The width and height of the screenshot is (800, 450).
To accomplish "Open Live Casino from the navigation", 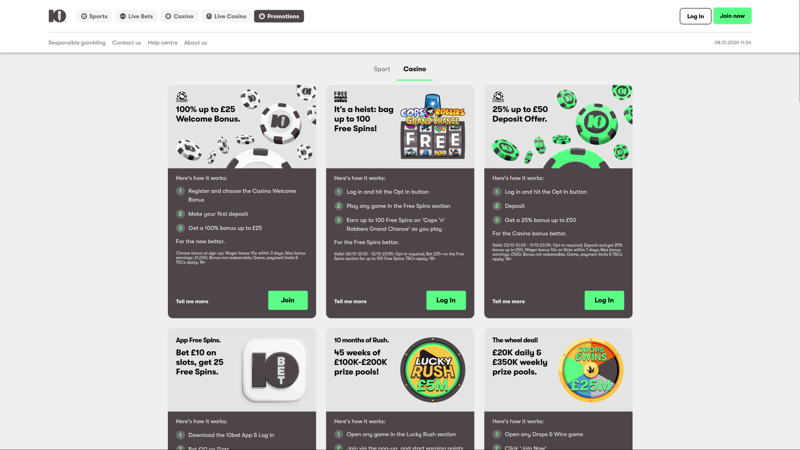I will tap(226, 16).
